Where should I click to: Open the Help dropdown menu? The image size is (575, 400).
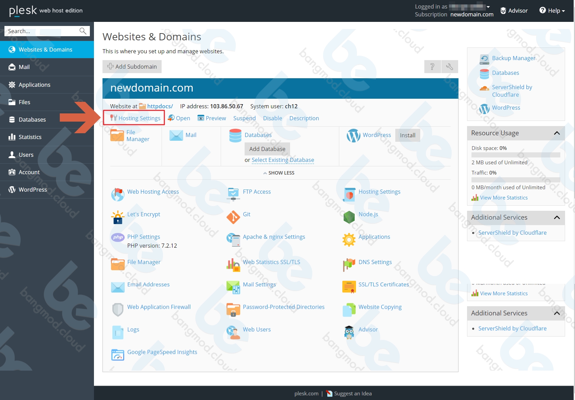pos(552,11)
